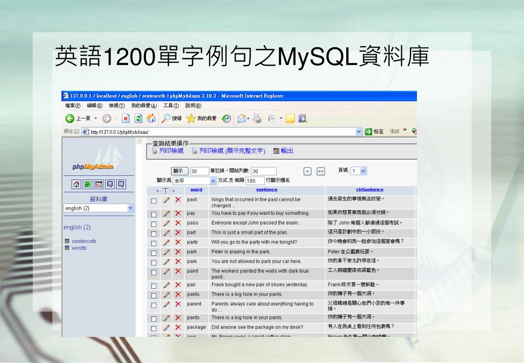Sort by the 'chSentence' column header
The image size is (524, 363).
coord(370,190)
